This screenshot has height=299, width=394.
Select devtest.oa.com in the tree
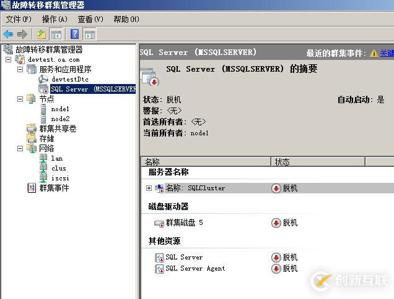(54, 60)
